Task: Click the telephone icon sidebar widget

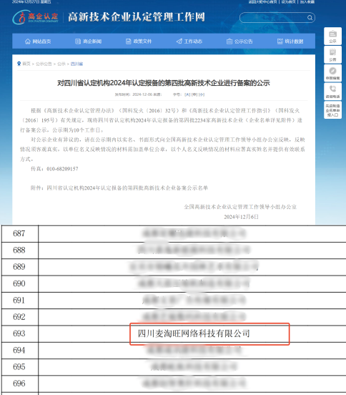Action: click(332, 92)
